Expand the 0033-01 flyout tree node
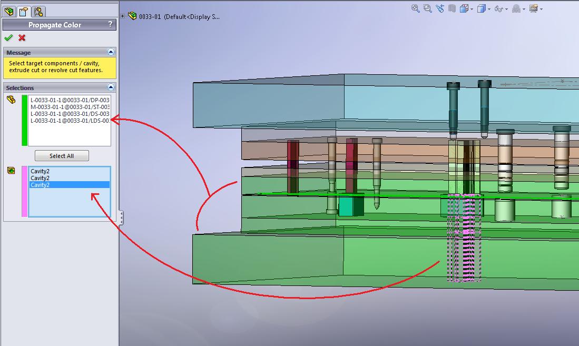Viewport: 579px width, 346px height. [123, 16]
